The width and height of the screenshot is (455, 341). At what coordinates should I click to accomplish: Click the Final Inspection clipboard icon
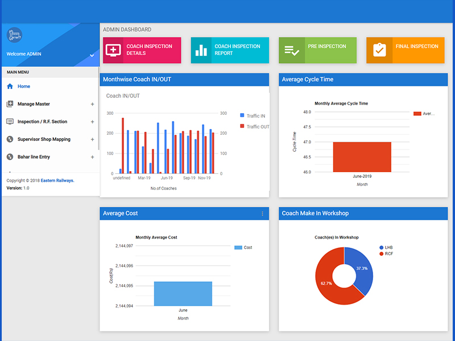pyautogui.click(x=379, y=50)
